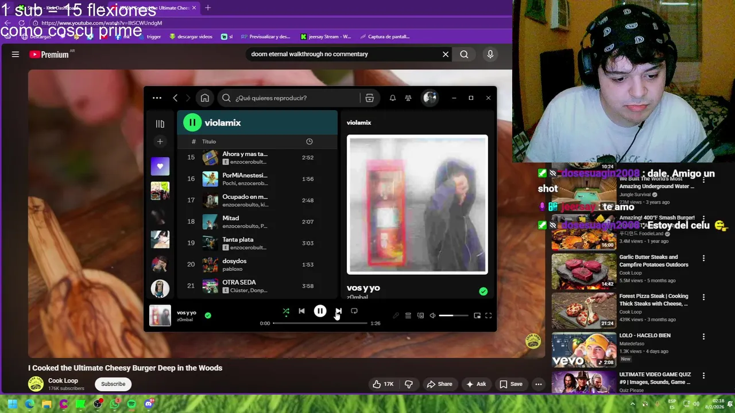
Task: Open the Spotify queue view
Action: 408,315
